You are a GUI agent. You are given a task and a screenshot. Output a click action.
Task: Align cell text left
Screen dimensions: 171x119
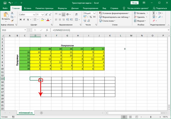click(56, 20)
